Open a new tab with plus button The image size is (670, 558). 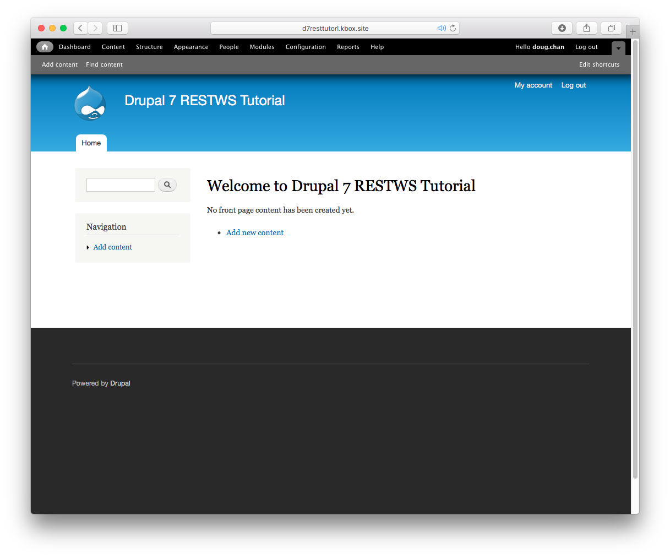point(633,31)
